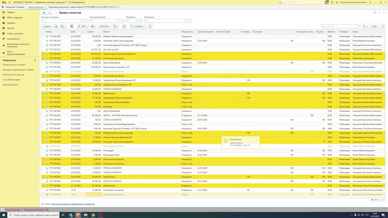Clear the Менеджер filter
This screenshot has height=218, width=388.
pos(189,21)
